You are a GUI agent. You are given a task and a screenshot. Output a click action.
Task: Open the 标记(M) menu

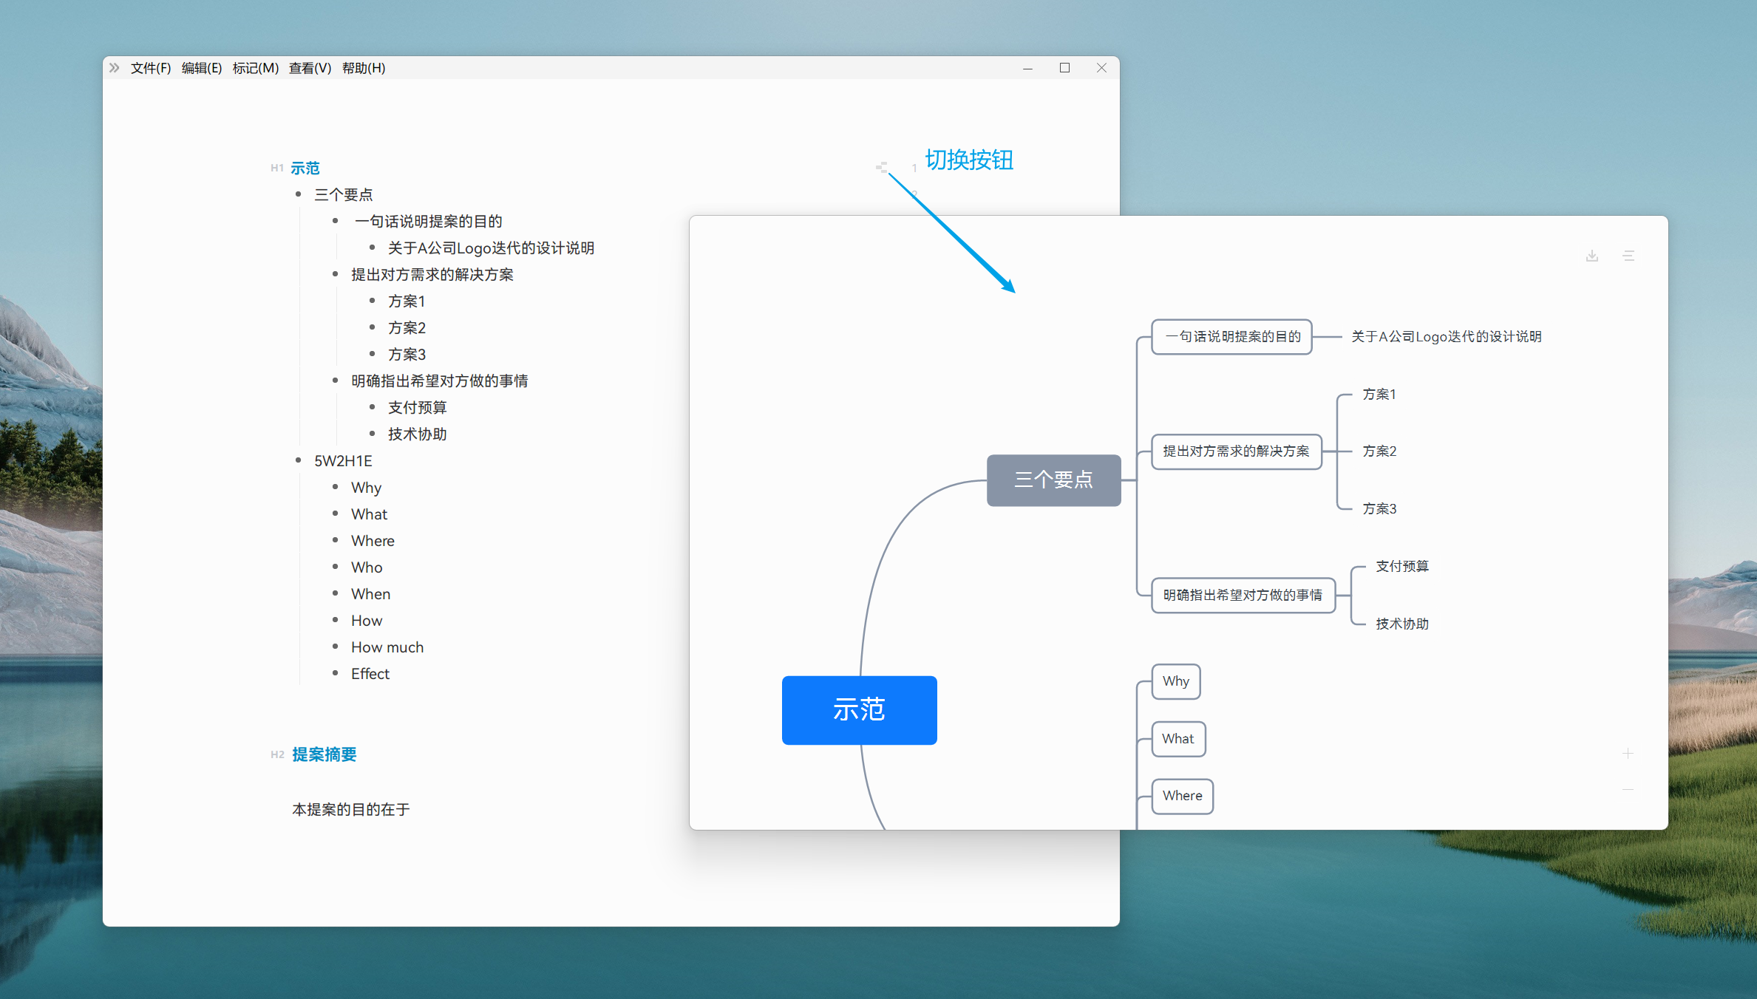[256, 68]
